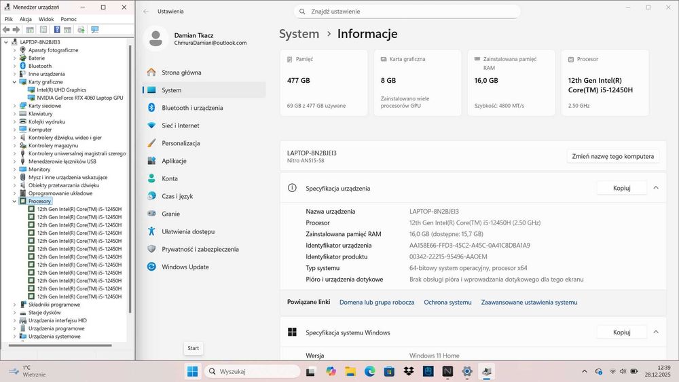This screenshot has width=679, height=382.
Task: Click the volume icon in the system tray
Action: [x=623, y=372]
